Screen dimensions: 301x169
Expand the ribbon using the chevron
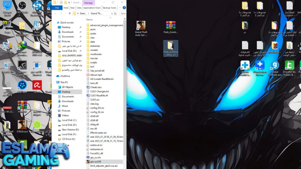click(x=120, y=8)
